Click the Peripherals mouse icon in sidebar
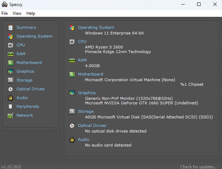Image resolution: width=222 pixels, height=169 pixels. pos(11,107)
